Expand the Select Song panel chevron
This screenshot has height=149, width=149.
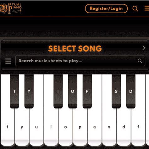tap(144, 48)
